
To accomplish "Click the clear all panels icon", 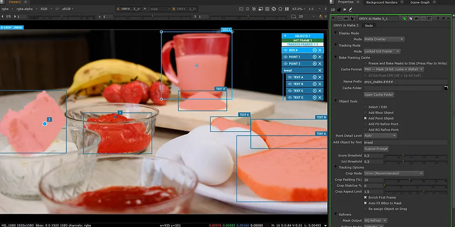I will point(344,10).
